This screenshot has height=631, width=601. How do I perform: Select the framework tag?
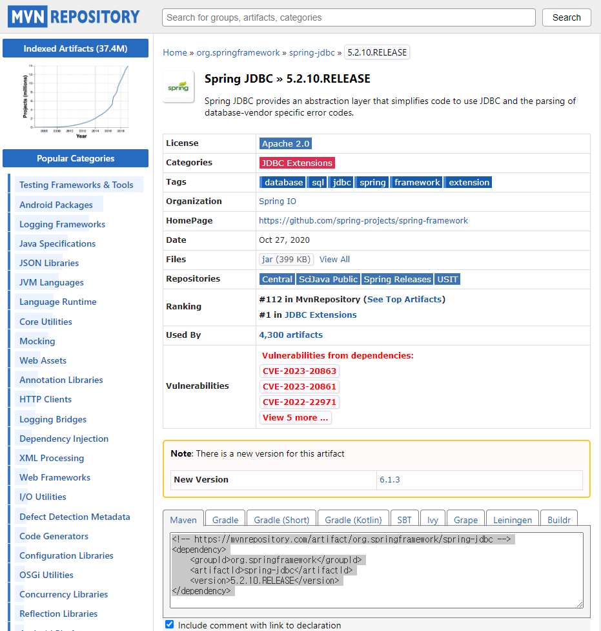coord(417,182)
